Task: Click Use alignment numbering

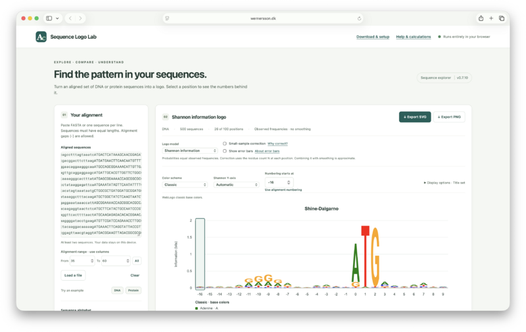Action: click(283, 190)
